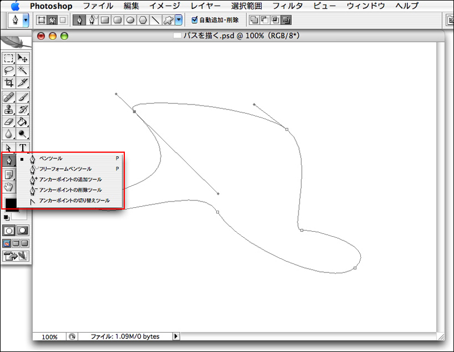Open the tool preset picker dropdown arrow

point(26,20)
